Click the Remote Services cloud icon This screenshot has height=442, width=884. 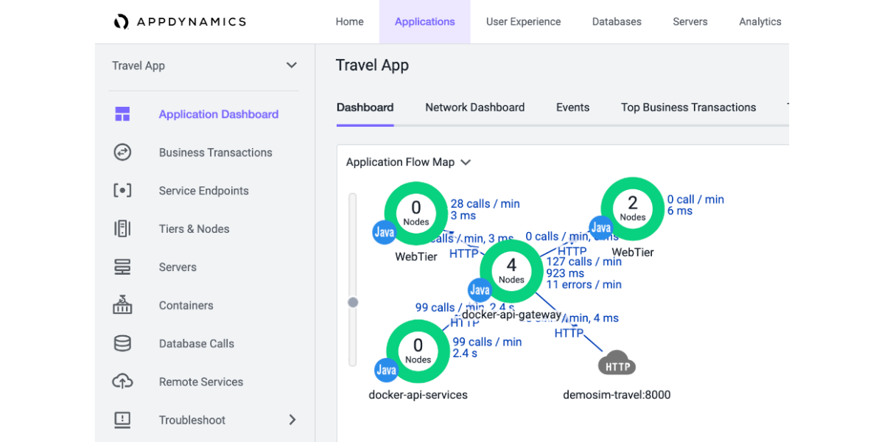click(x=122, y=382)
